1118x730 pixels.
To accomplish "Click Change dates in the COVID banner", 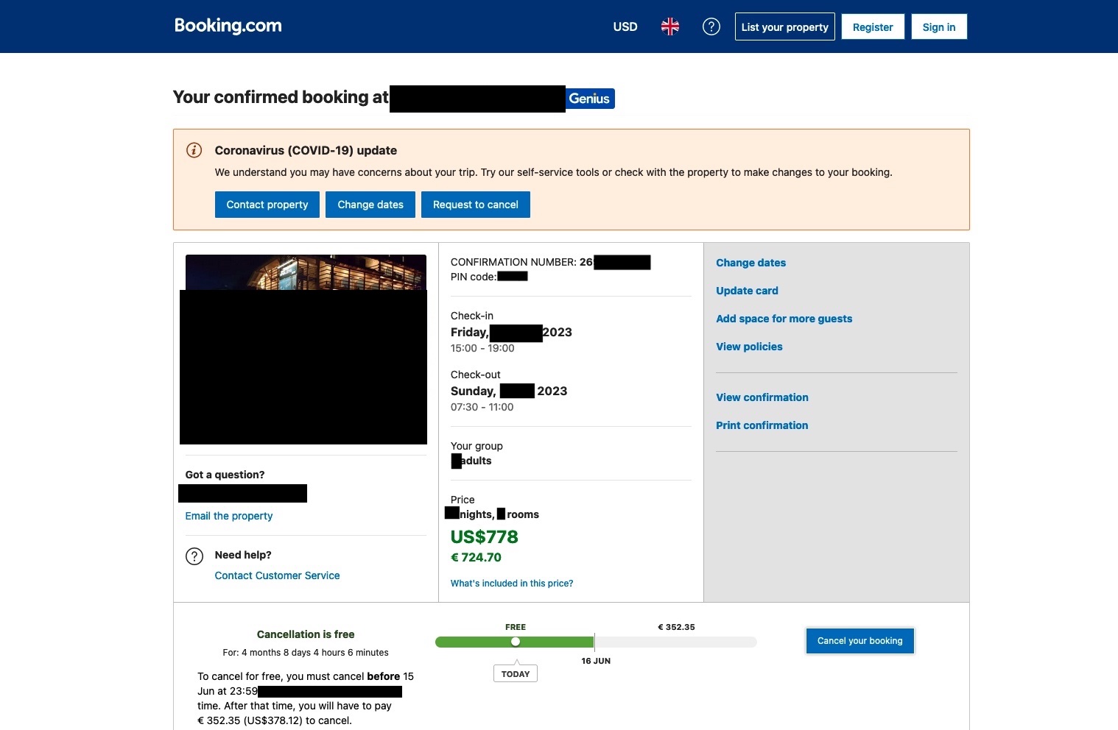I will pos(370,205).
